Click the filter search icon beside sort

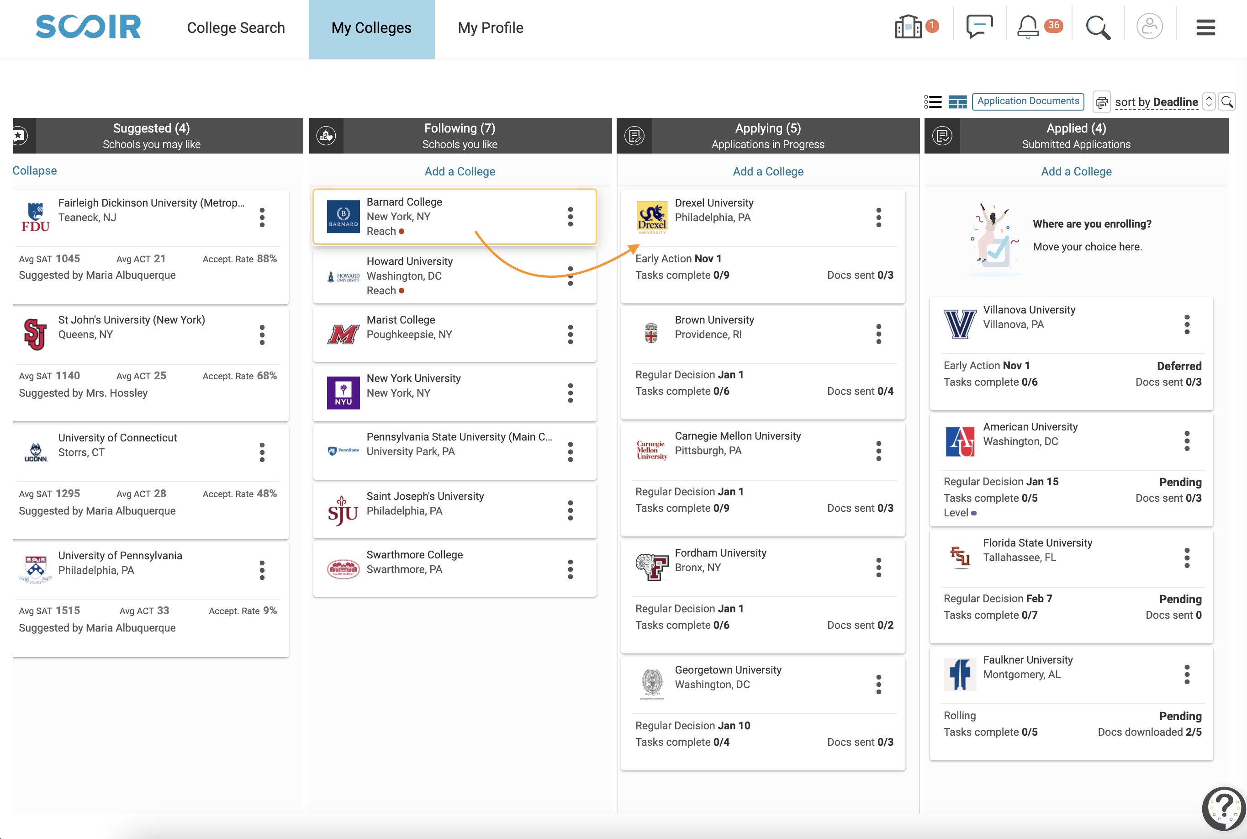pyautogui.click(x=1227, y=101)
